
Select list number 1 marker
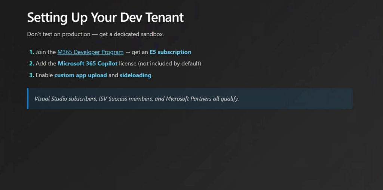(x=31, y=52)
